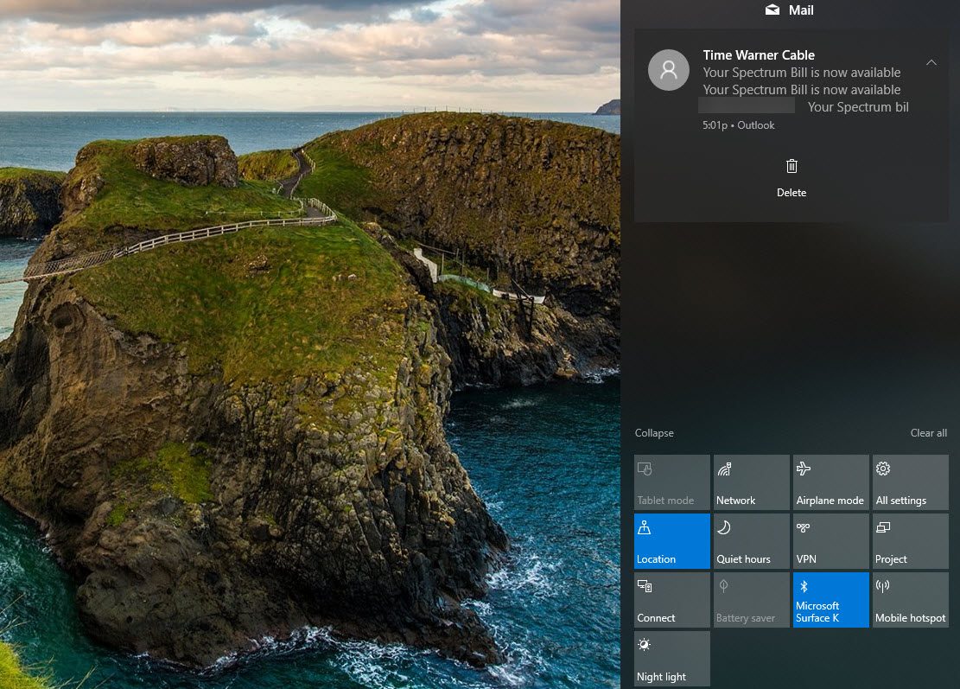
Task: Toggle Airplane mode tile
Action: [x=830, y=482]
